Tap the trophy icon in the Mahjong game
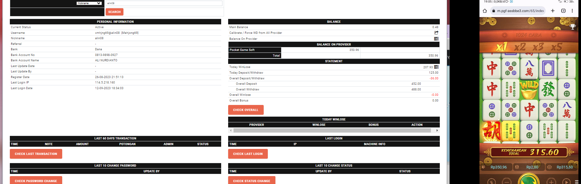The width and height of the screenshot is (581, 184). click(x=573, y=27)
